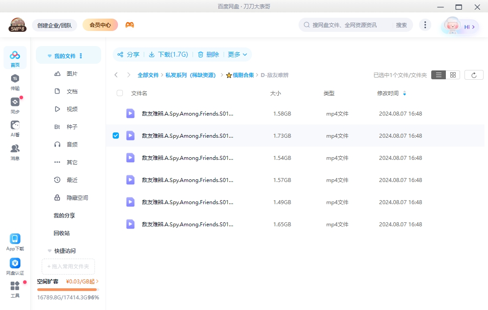Screen dimensions: 488x310
Task: Open the three-dot settings menu
Action: pyautogui.click(x=425, y=25)
